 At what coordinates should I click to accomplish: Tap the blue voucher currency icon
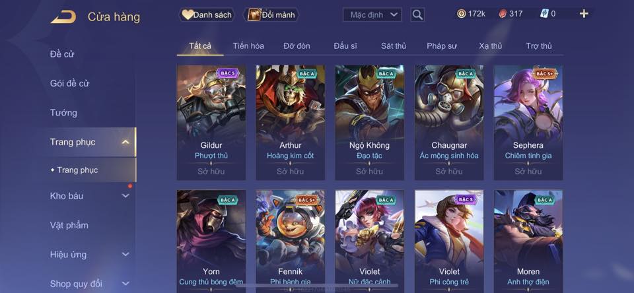(x=544, y=14)
